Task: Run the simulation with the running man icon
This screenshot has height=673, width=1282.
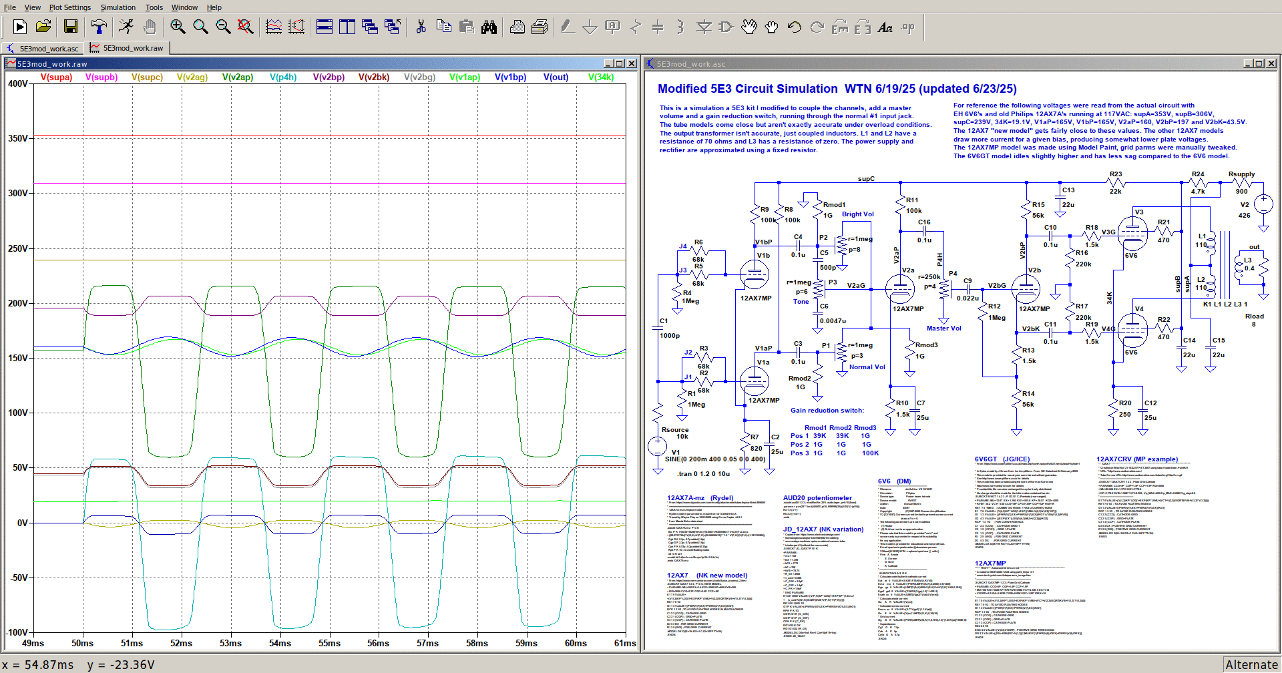Action: click(x=126, y=27)
